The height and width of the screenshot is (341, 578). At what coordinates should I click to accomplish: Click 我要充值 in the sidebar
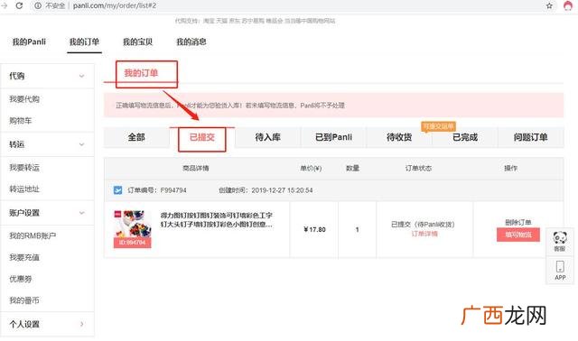click(x=24, y=257)
